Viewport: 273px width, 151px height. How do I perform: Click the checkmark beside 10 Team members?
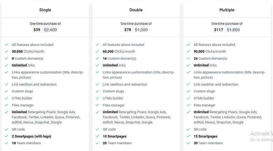point(6,143)
